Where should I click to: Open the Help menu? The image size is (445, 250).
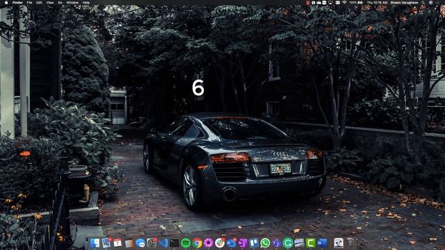coord(86,3)
